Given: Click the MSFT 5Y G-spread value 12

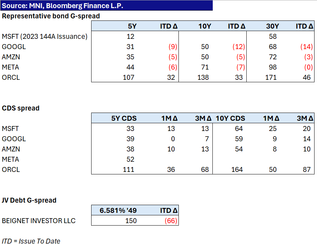Looking at the screenshot, I should [x=130, y=37].
